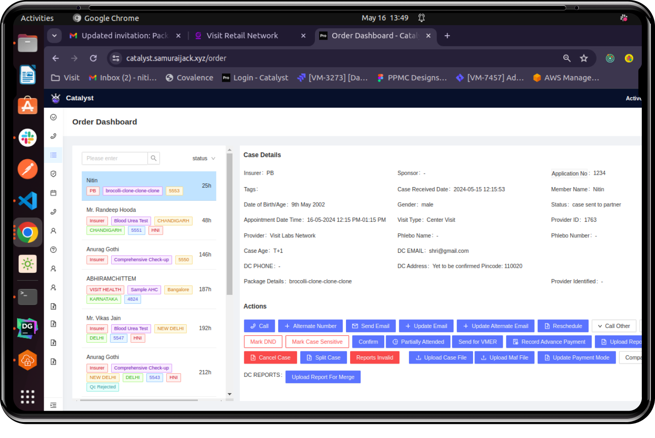Viewport: 655px width, 438px height.
Task: Launch Visual Studio Code from dock
Action: point(27,201)
